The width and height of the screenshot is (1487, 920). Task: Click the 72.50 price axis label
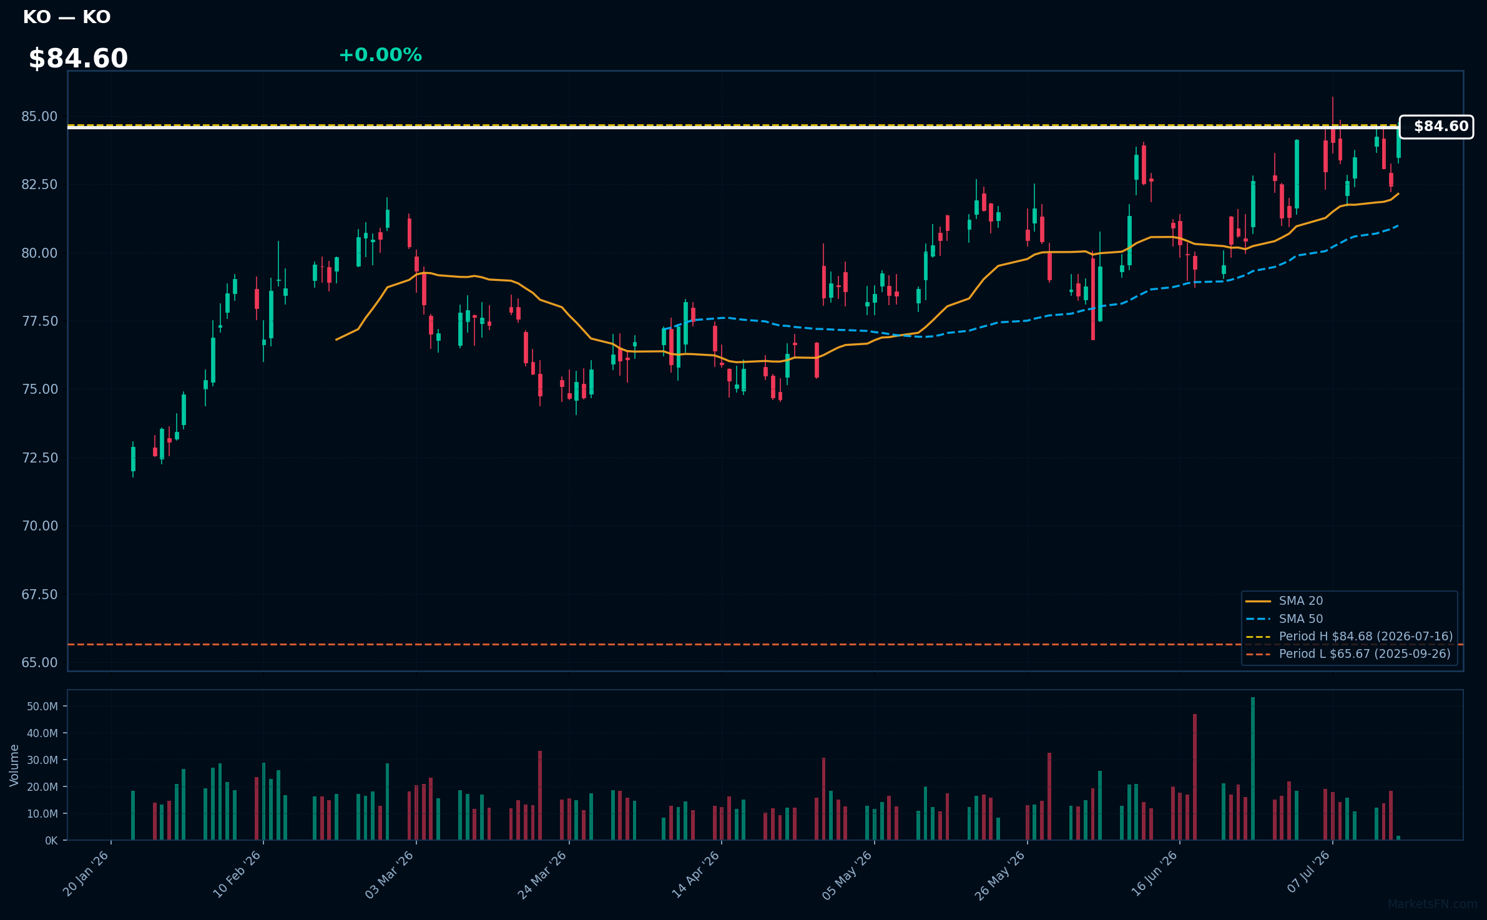[x=39, y=458]
